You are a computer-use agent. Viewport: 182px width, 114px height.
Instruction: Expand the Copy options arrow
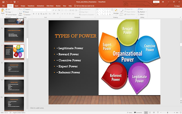12,12
